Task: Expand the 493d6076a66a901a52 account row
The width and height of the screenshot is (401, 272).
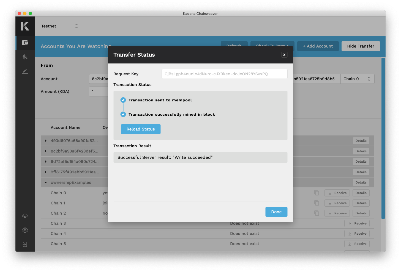Action: 46,141
